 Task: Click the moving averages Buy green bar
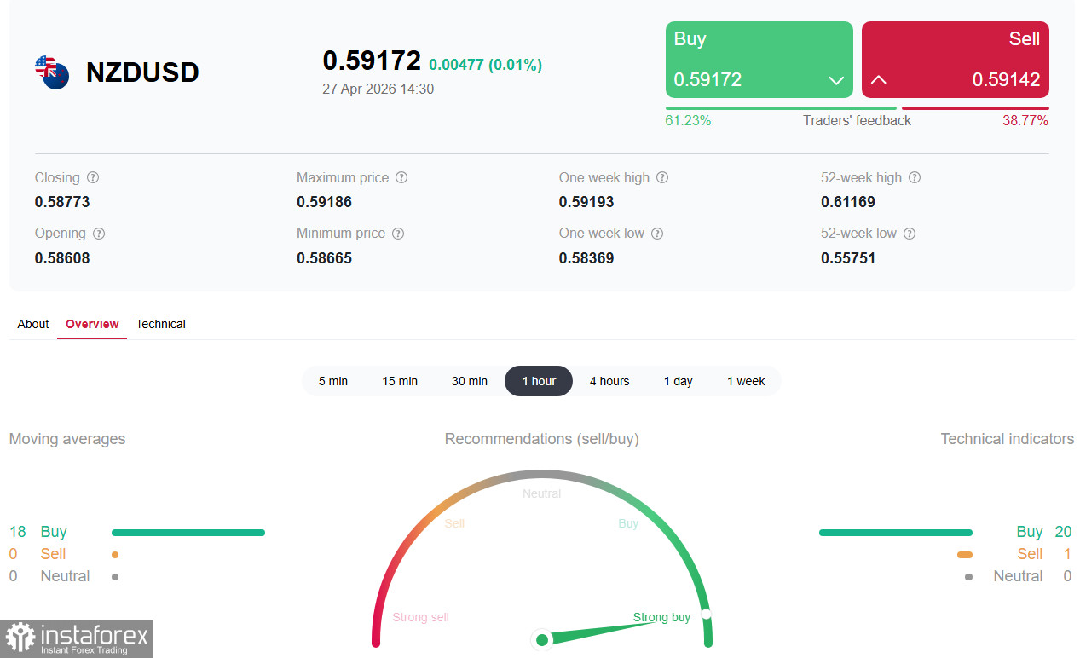point(188,533)
